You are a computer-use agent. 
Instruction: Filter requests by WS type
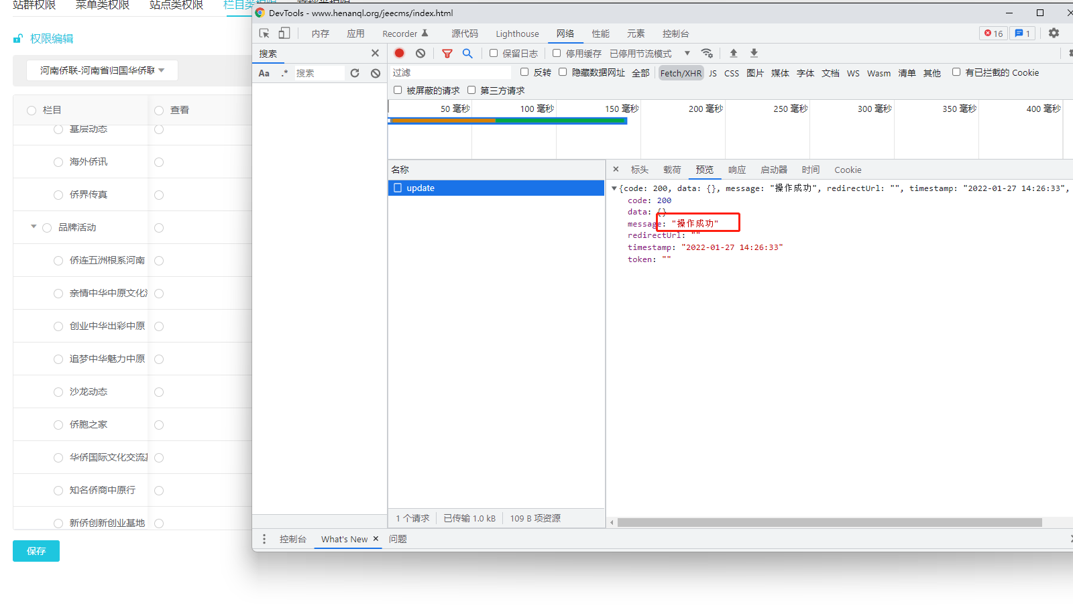tap(853, 73)
